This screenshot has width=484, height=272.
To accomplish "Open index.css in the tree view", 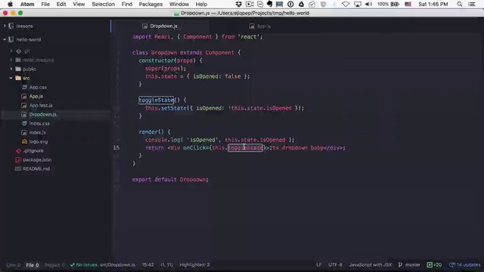I will [x=39, y=123].
